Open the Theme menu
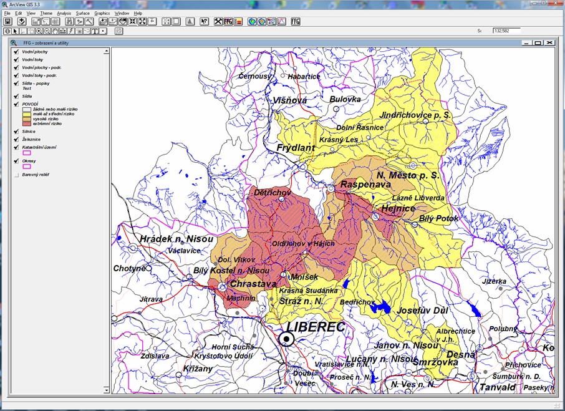 pos(46,13)
